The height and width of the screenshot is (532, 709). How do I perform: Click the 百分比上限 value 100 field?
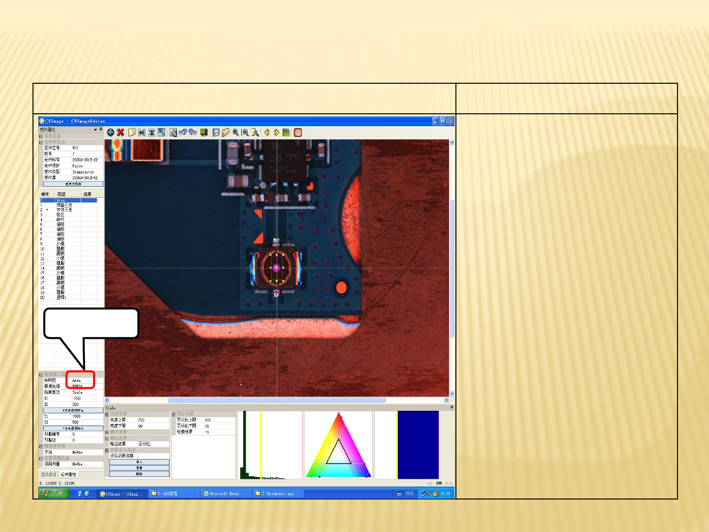coord(220,420)
